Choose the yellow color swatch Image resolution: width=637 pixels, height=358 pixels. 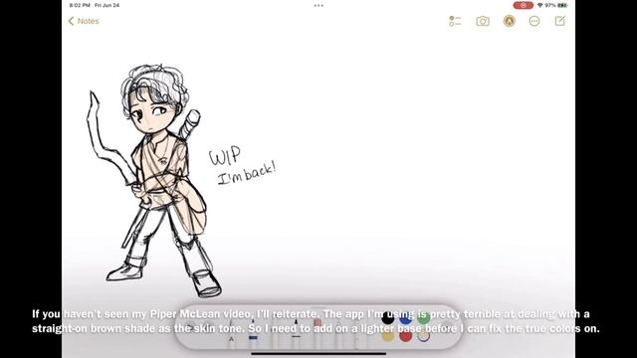click(x=388, y=336)
